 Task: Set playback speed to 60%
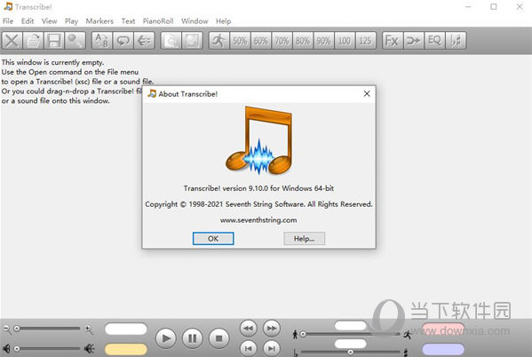point(261,41)
